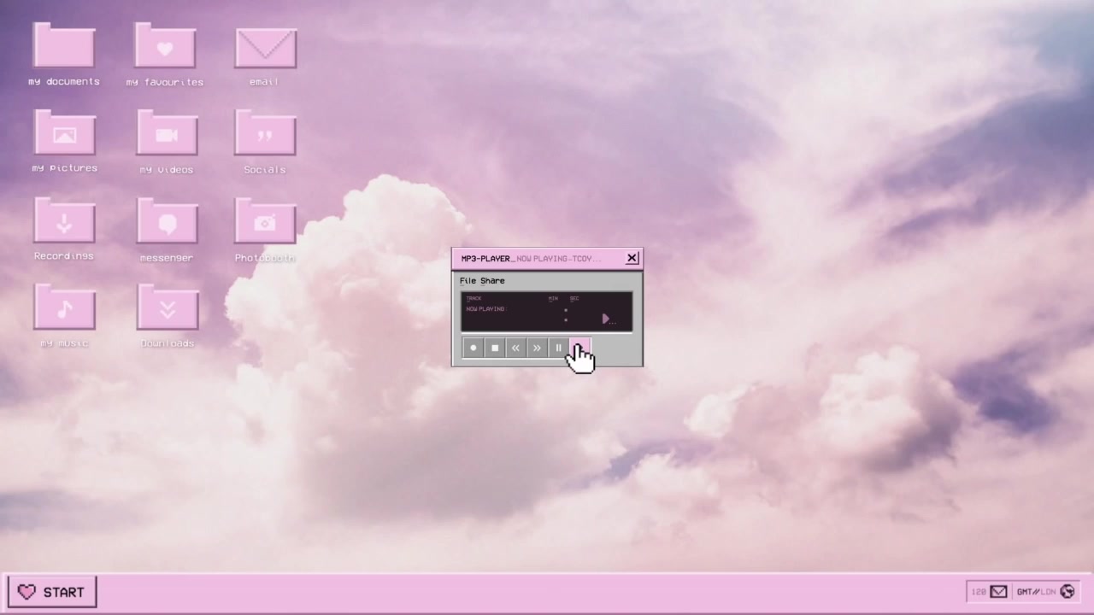Open the Share menu in MP3 player
Screen dimensions: 1094x615
[x=492, y=280]
